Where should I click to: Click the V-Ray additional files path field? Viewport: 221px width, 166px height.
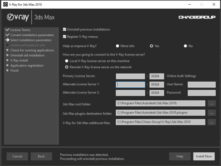(x=160, y=122)
